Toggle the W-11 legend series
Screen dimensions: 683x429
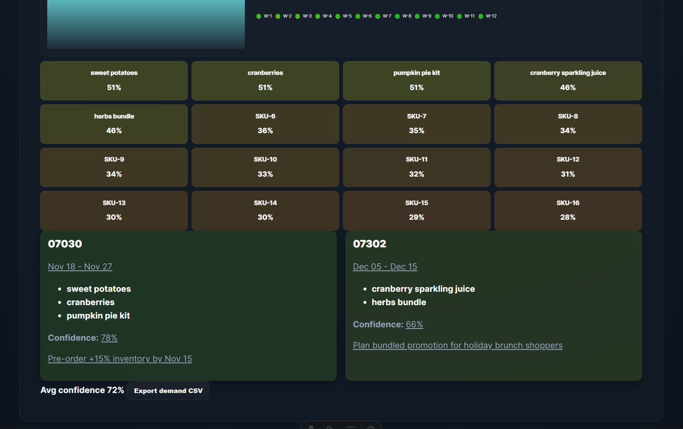pyautogui.click(x=466, y=16)
